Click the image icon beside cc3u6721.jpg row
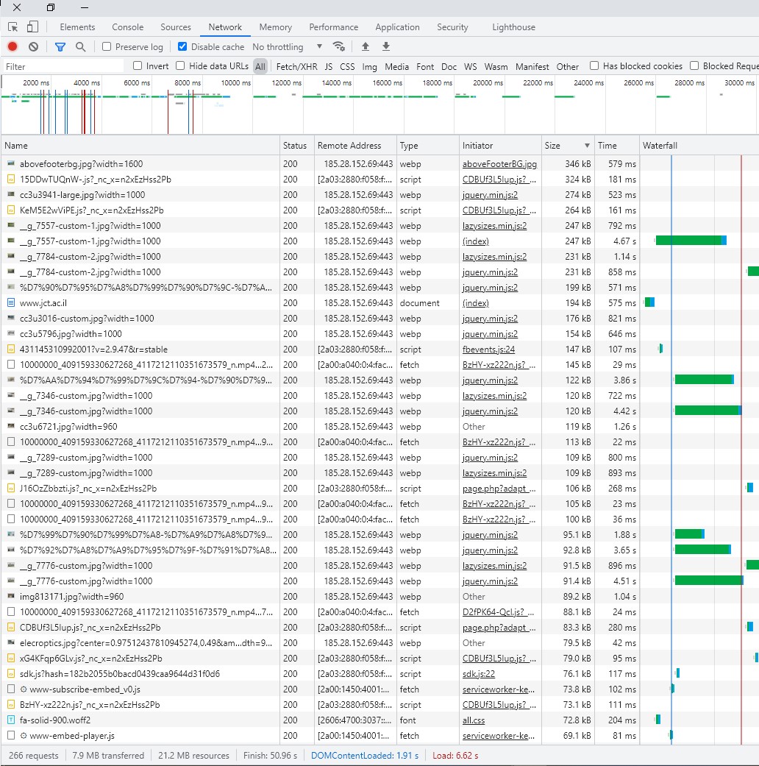 11,427
